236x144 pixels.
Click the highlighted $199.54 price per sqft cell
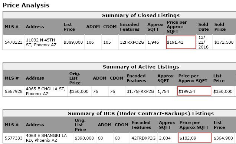194,91
